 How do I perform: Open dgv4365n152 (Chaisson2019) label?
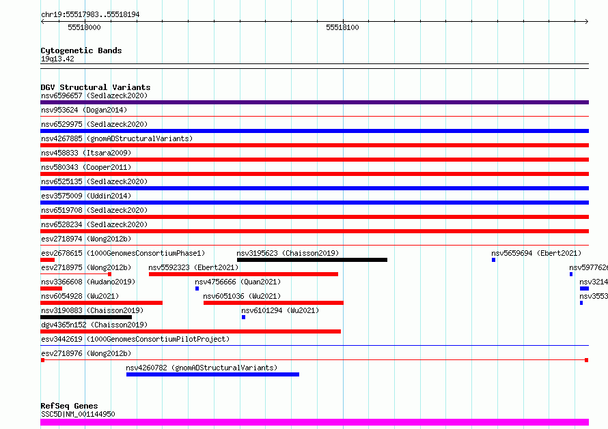pyautogui.click(x=94, y=325)
